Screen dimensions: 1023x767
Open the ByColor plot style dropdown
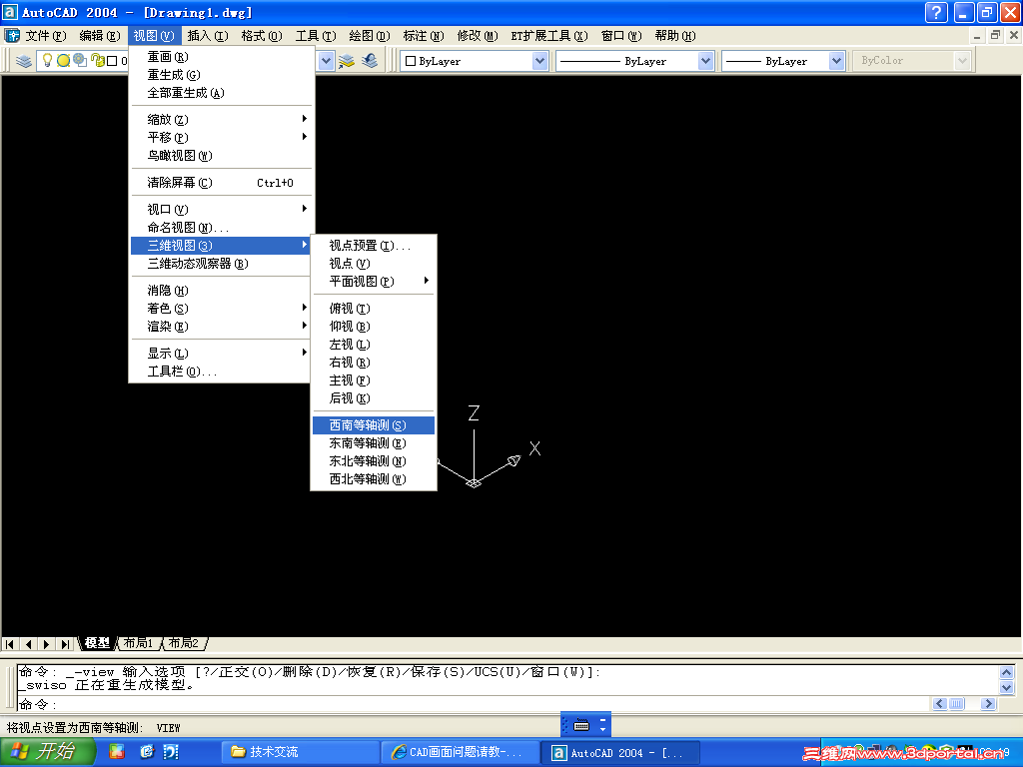(x=962, y=61)
